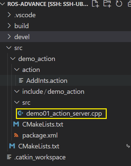This screenshot has width=131, height=166.
Task: Expand the .vscode folder chevron
Action: pyautogui.click(x=9, y=15)
